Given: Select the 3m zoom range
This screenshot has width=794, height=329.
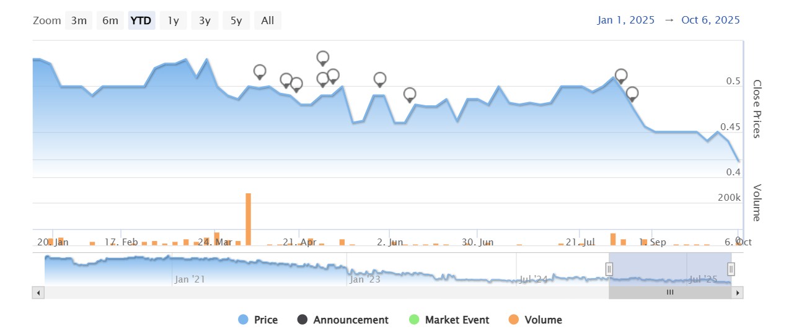Looking at the screenshot, I should 79,20.
